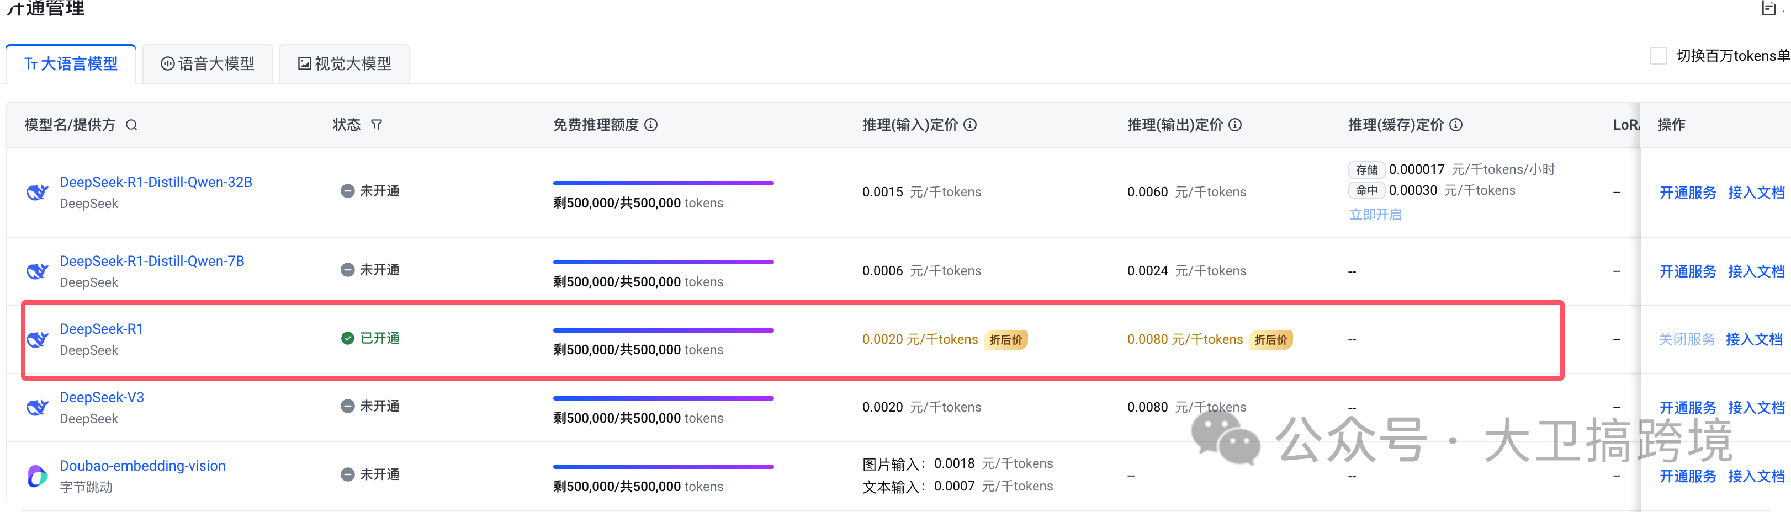
Task: Open the DeepSeek-R1 model link
Action: click(x=102, y=329)
